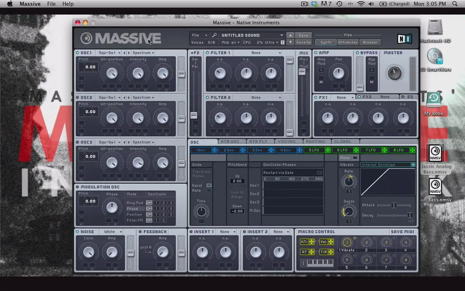Click the Attack slider in Internal Envelope
Viewport: 465px width, 291px height.
[394, 205]
